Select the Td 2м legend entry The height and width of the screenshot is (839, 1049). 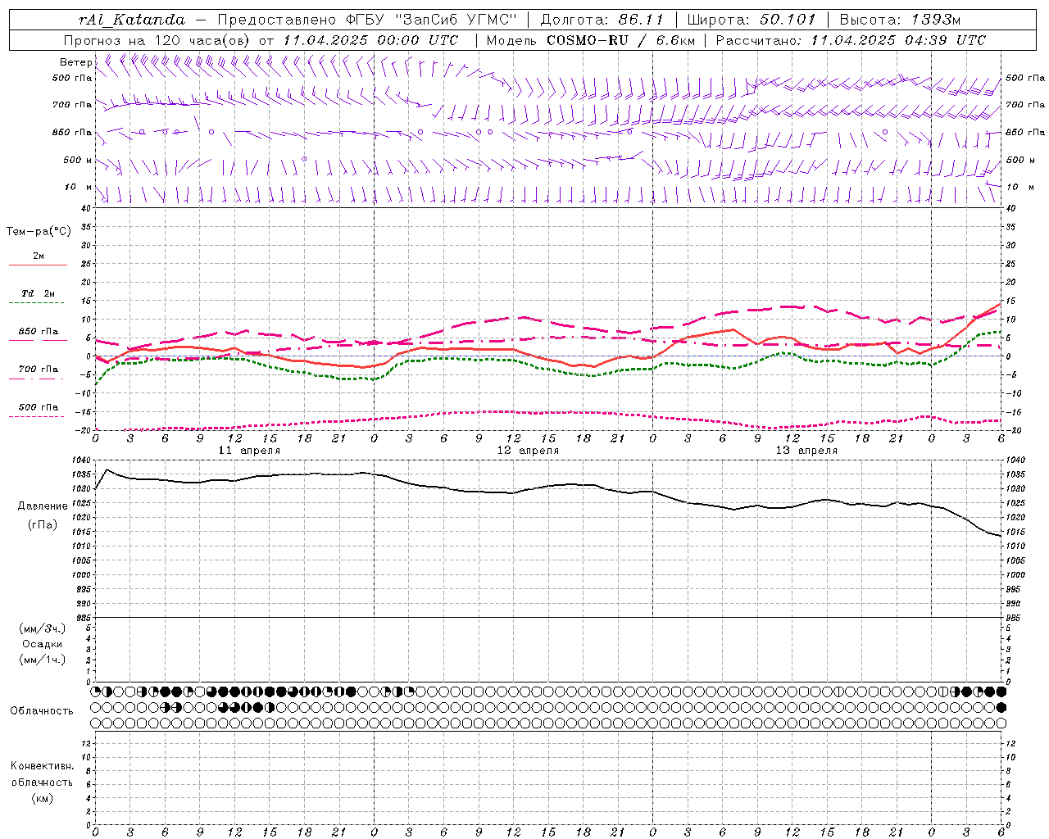(39, 293)
